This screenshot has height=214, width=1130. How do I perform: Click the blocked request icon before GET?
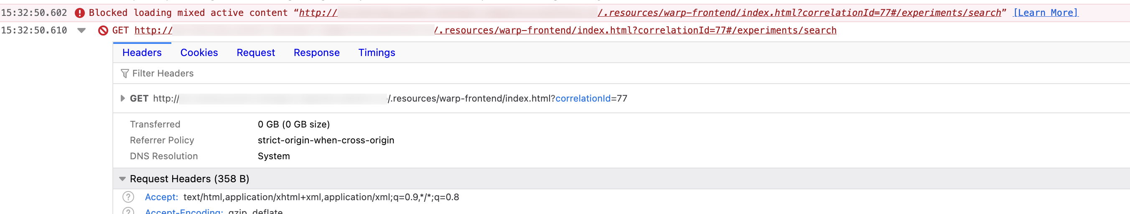103,30
